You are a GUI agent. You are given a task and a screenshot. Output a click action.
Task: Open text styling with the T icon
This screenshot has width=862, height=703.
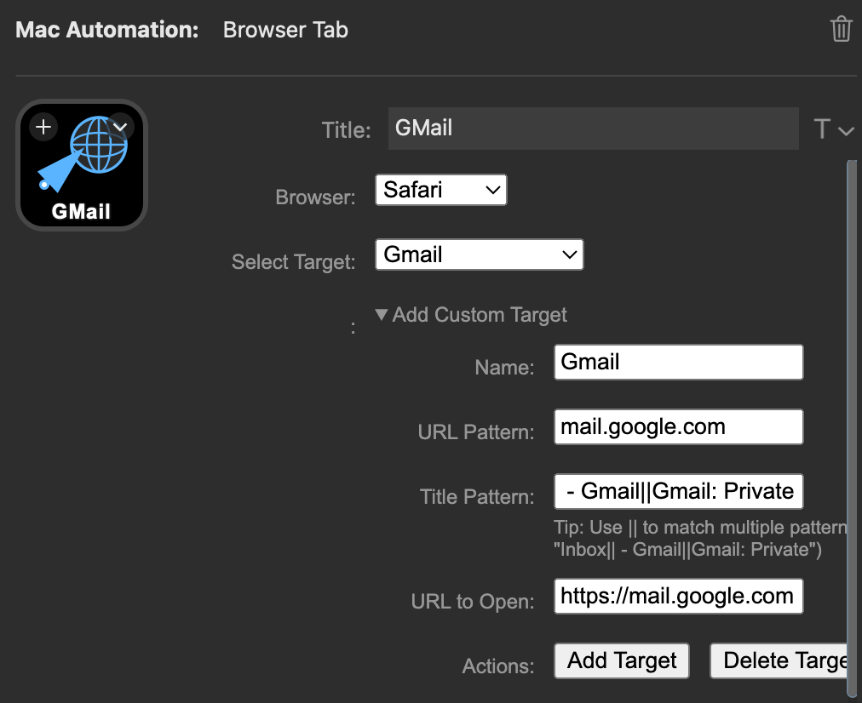pos(820,129)
